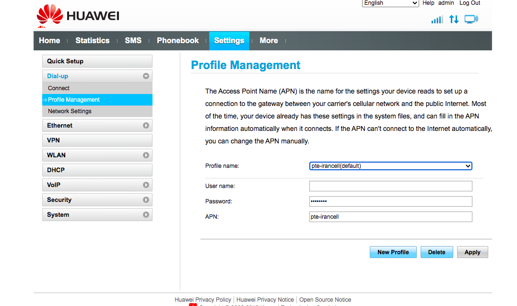Click the Huawei logo

point(78,15)
